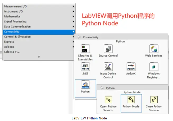Place the Python Node function

[x=131, y=100]
